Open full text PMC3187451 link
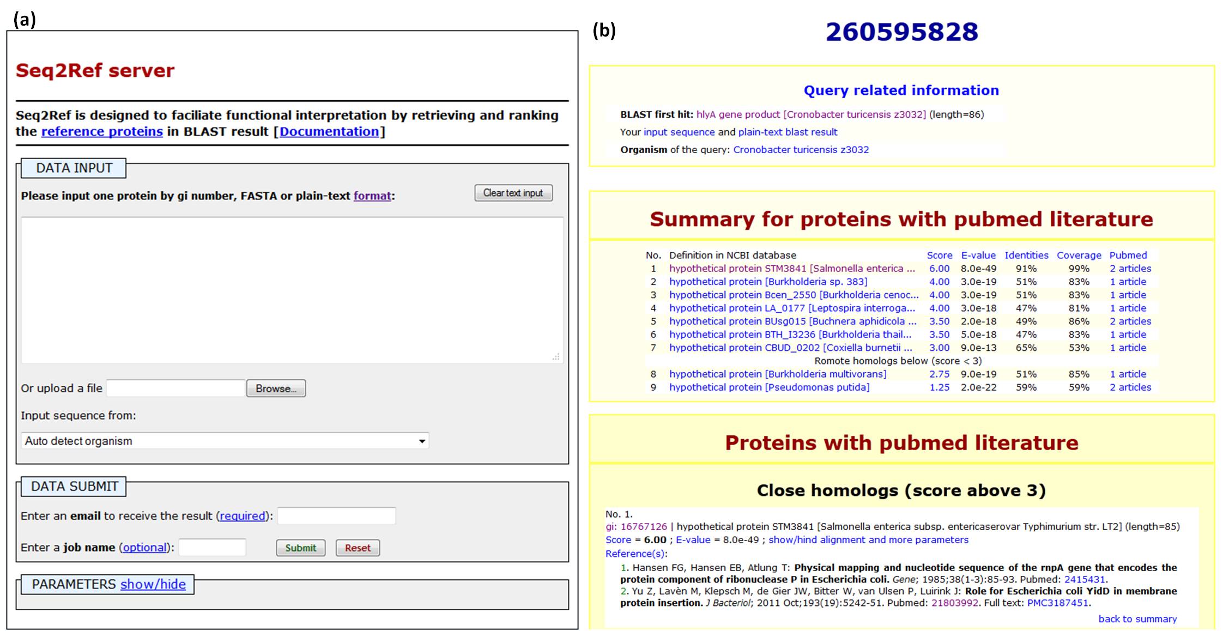Screen dimensions: 1223x631 (x=1058, y=603)
